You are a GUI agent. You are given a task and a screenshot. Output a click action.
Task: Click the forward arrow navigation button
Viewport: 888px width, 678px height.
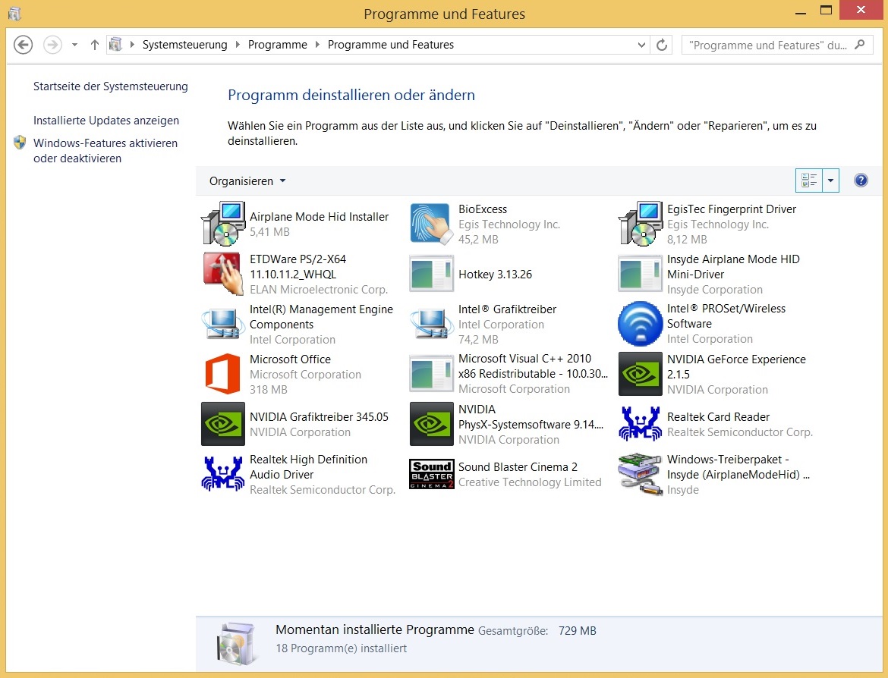pos(52,45)
